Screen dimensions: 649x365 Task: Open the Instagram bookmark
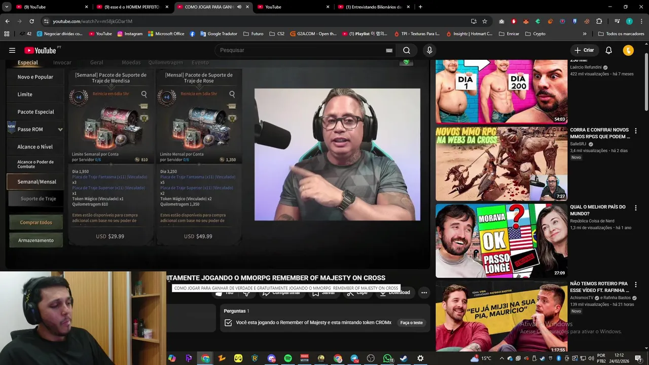[130, 34]
